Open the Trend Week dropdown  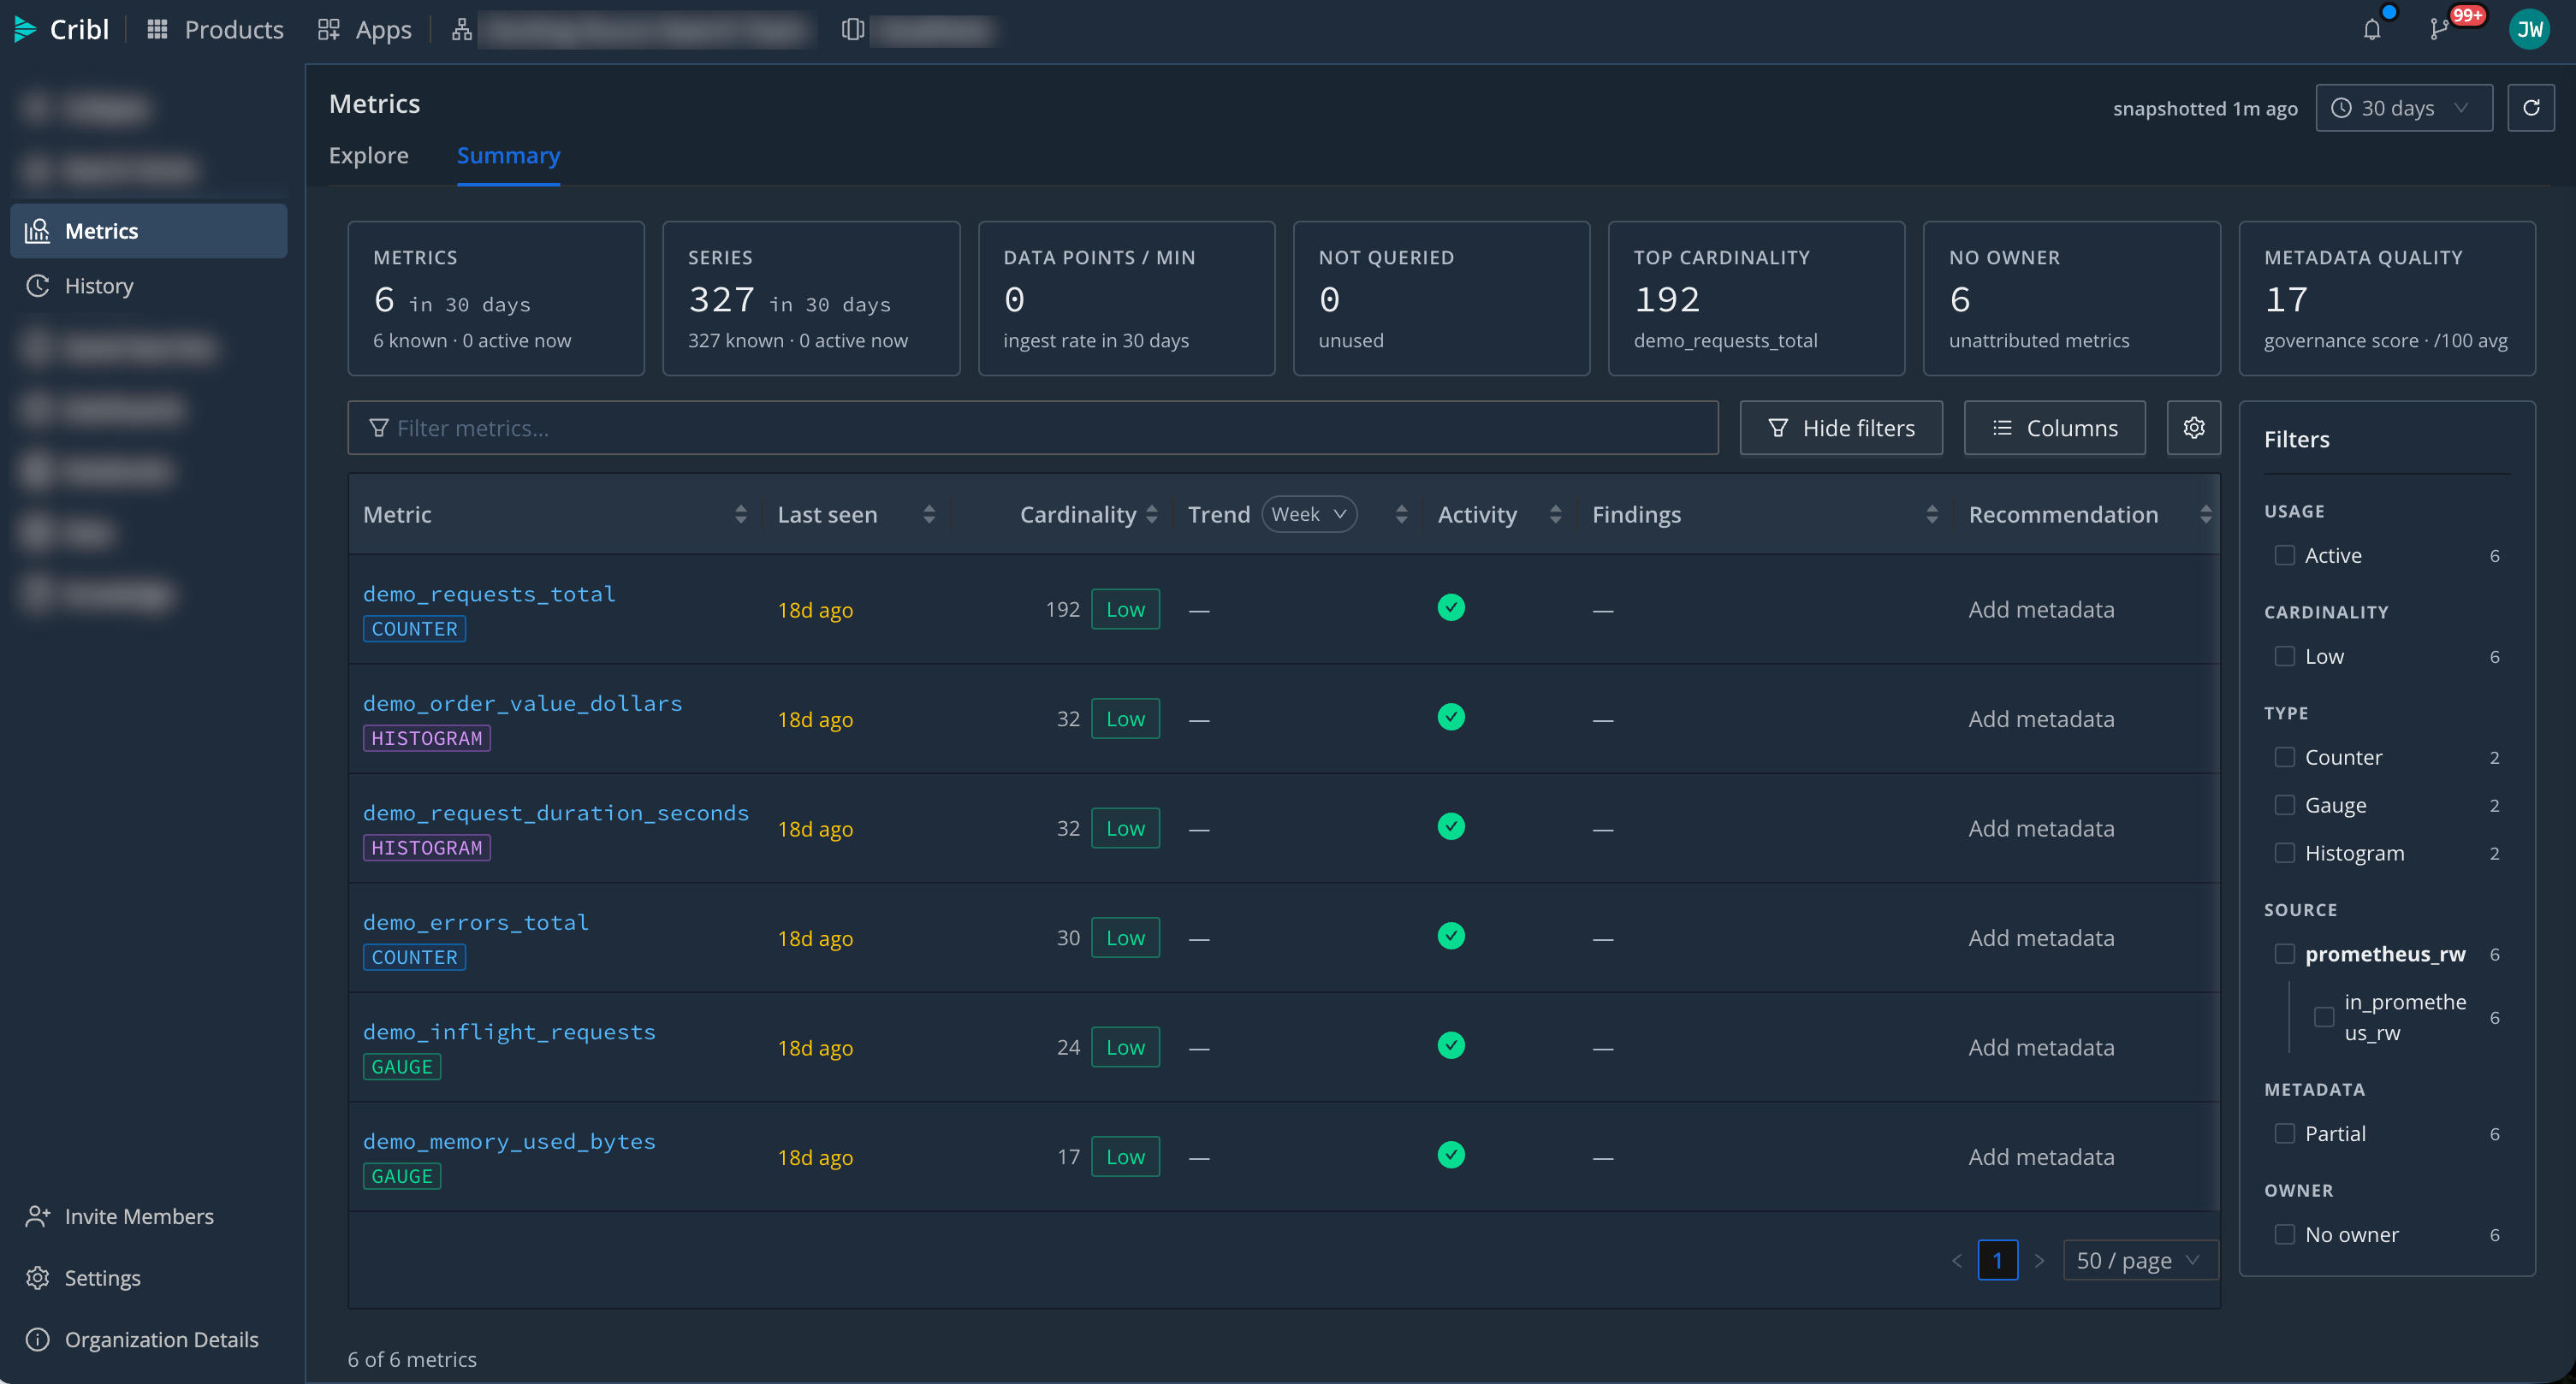(x=1309, y=515)
